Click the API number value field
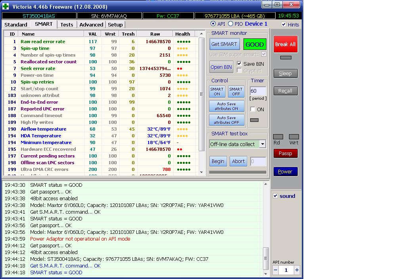This screenshot has height=279, width=406. pyautogui.click(x=286, y=270)
